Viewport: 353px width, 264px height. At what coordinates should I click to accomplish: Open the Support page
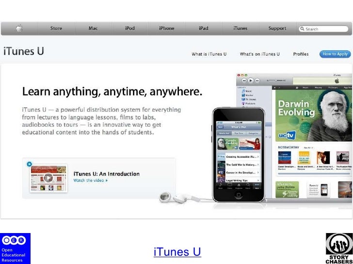coord(277,28)
